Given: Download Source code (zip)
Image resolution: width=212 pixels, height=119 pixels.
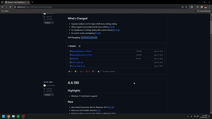Looking at the screenshot, I should (77, 62).
